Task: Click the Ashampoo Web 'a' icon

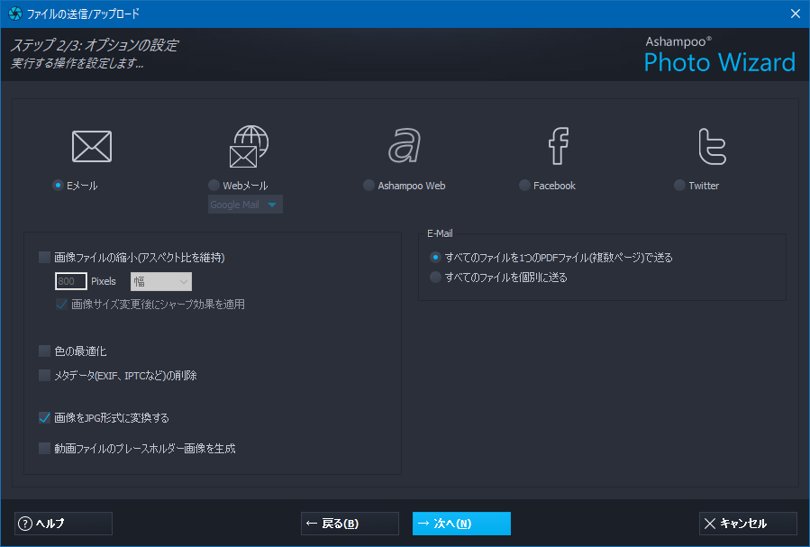Action: click(405, 146)
